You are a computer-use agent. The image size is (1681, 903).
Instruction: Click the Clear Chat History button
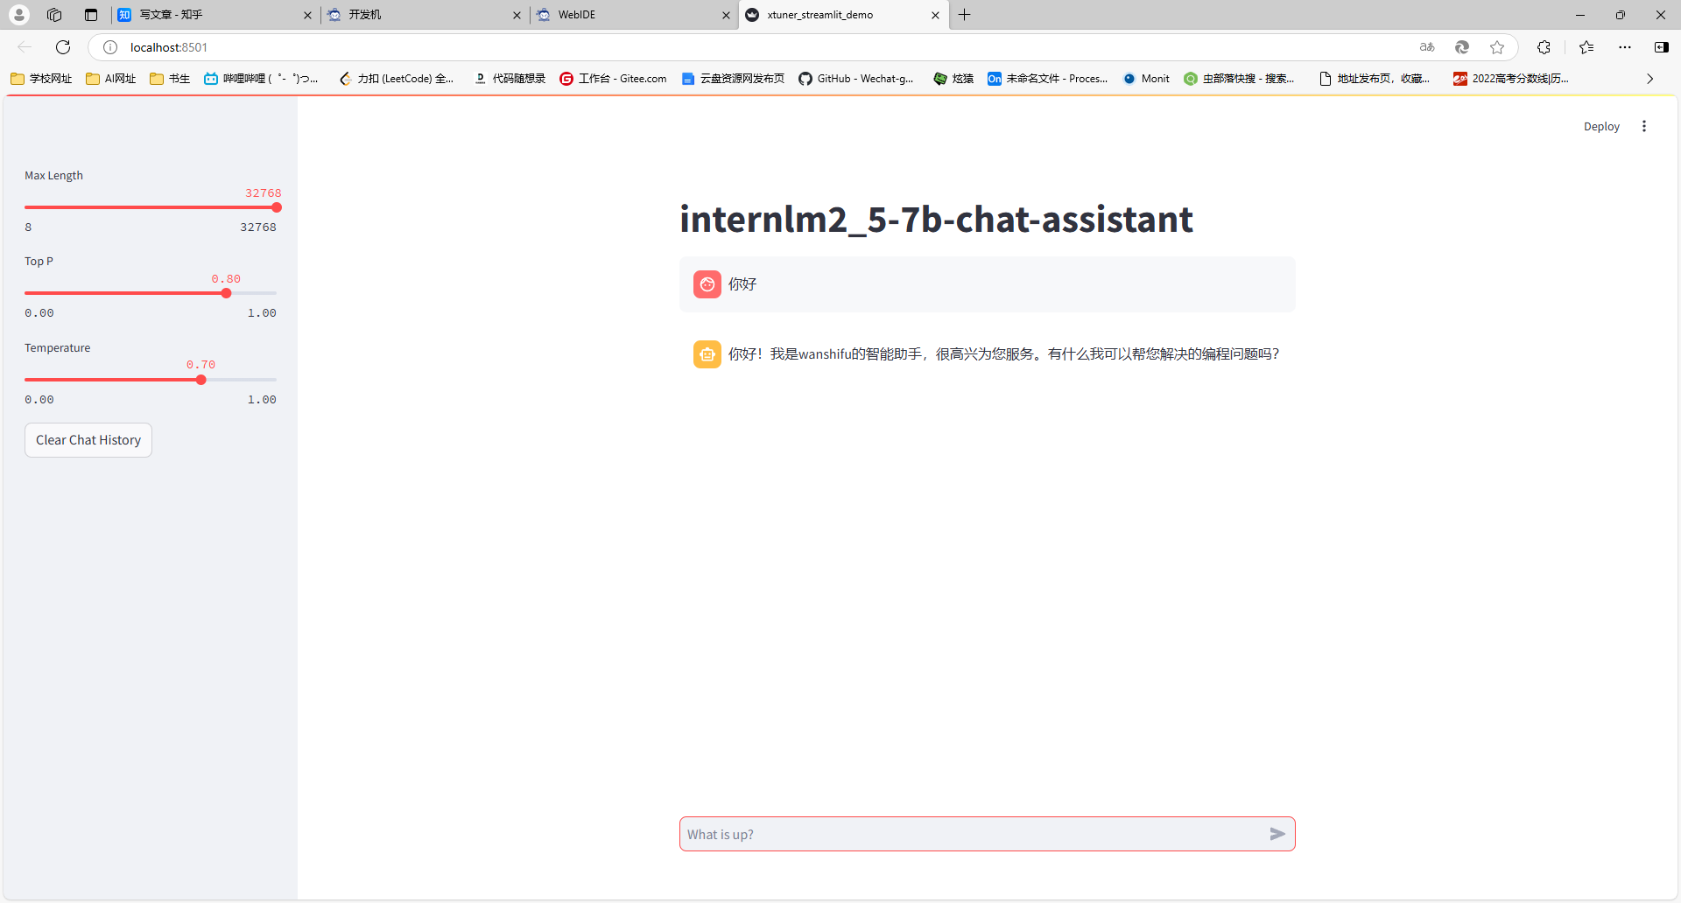(x=88, y=440)
